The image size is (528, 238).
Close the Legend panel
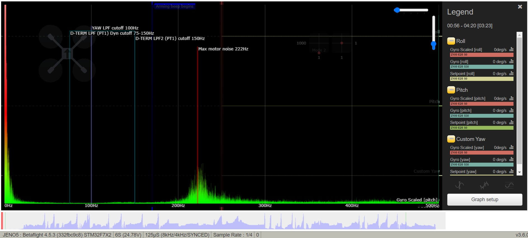pos(520,7)
